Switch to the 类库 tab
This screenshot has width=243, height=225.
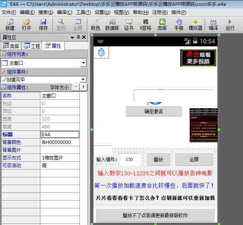point(11,46)
